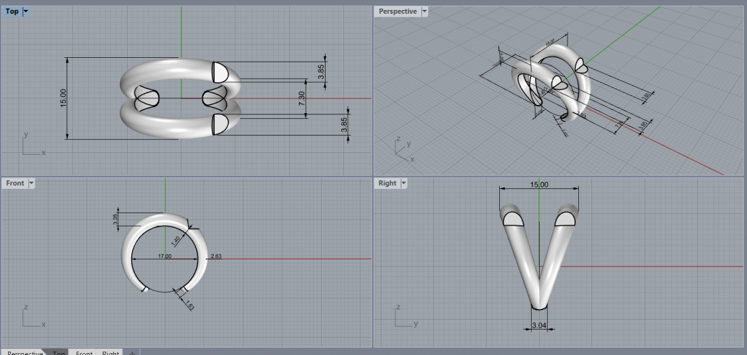Open the Right tab in bottom bar
The image size is (747, 355).
click(x=110, y=353)
